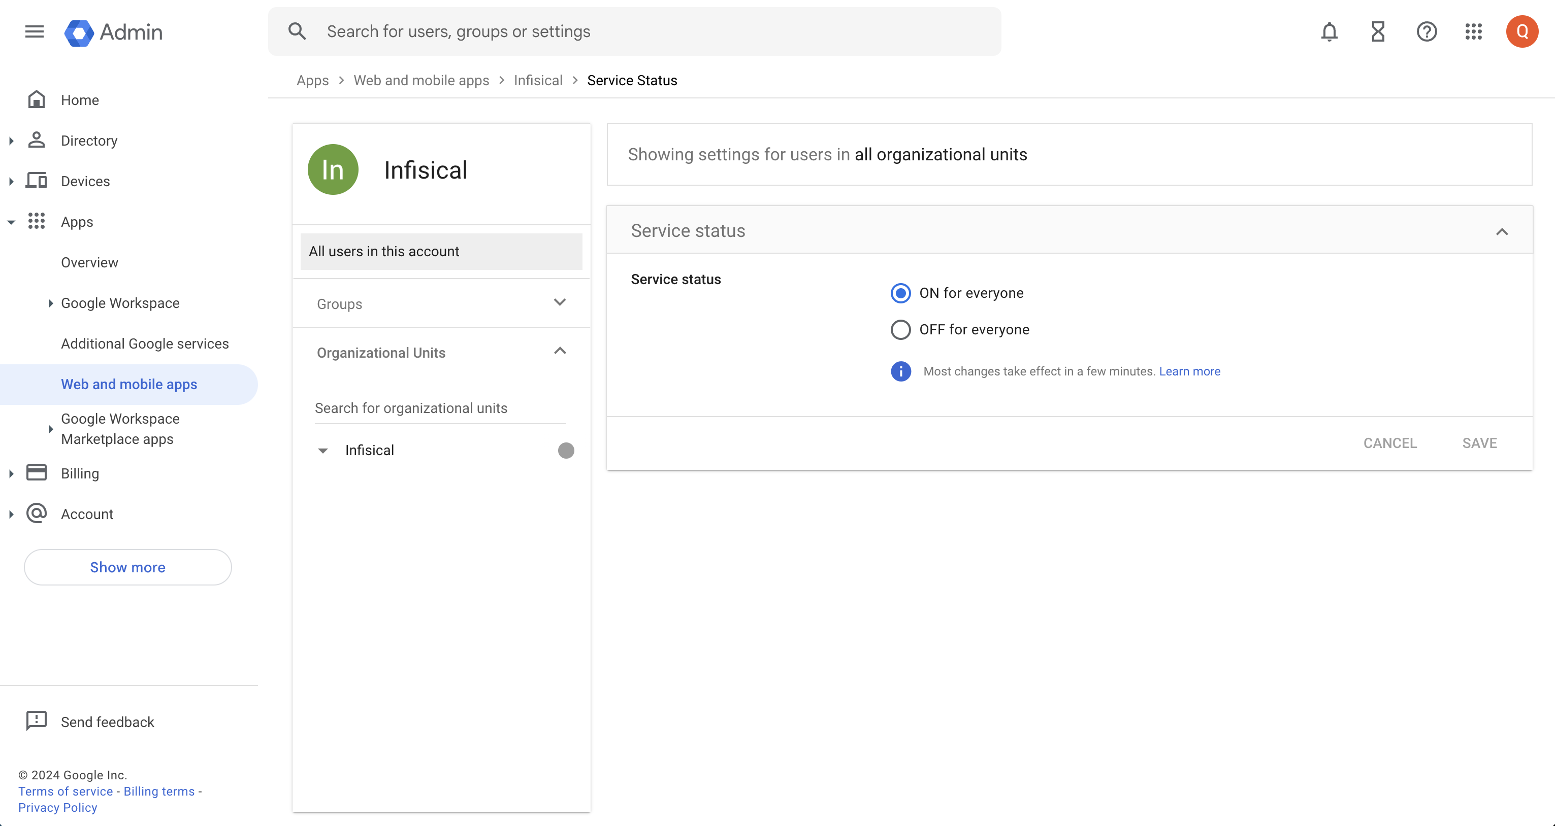Open Web and mobile apps
This screenshot has width=1555, height=826.
128,384
